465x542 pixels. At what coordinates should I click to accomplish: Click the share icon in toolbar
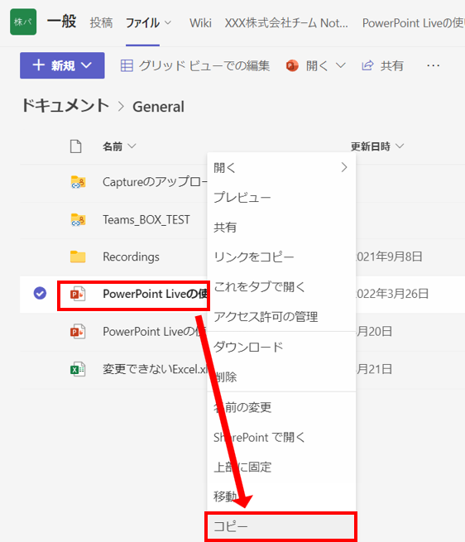coord(367,65)
